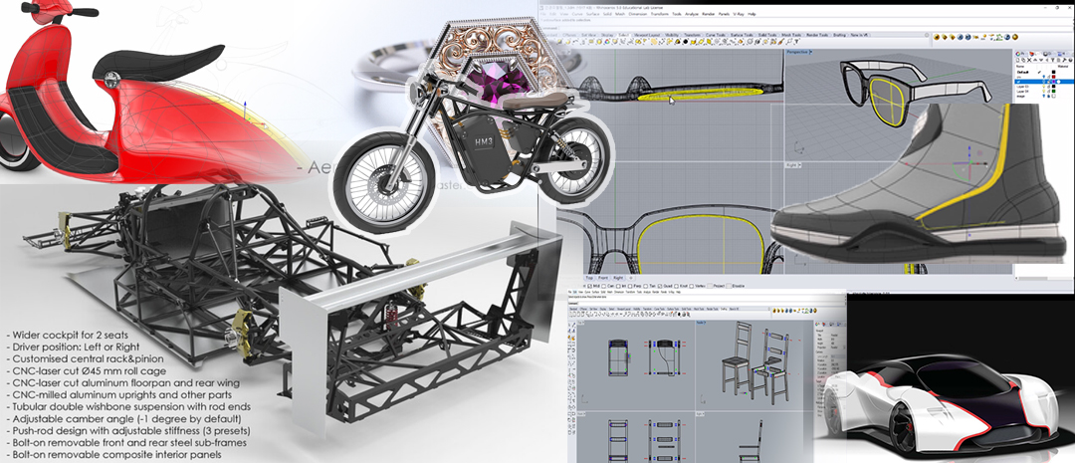The image size is (1075, 463).
Task: Open the Help menu in lower Rhino window
Action: 678,292
